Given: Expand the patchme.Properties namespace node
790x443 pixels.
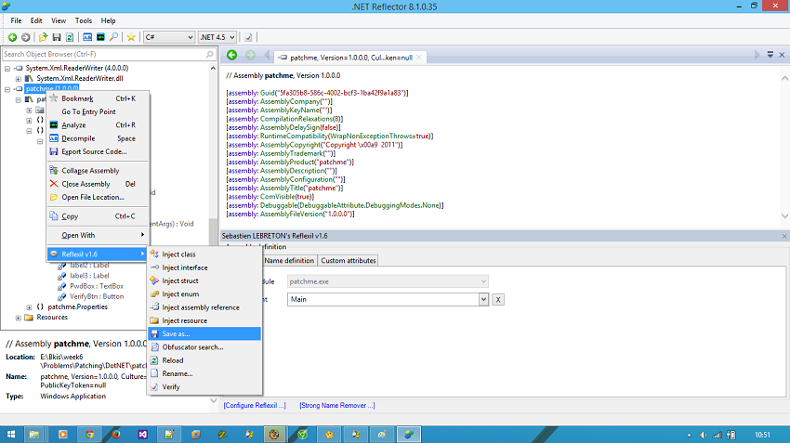Looking at the screenshot, I should point(29,307).
